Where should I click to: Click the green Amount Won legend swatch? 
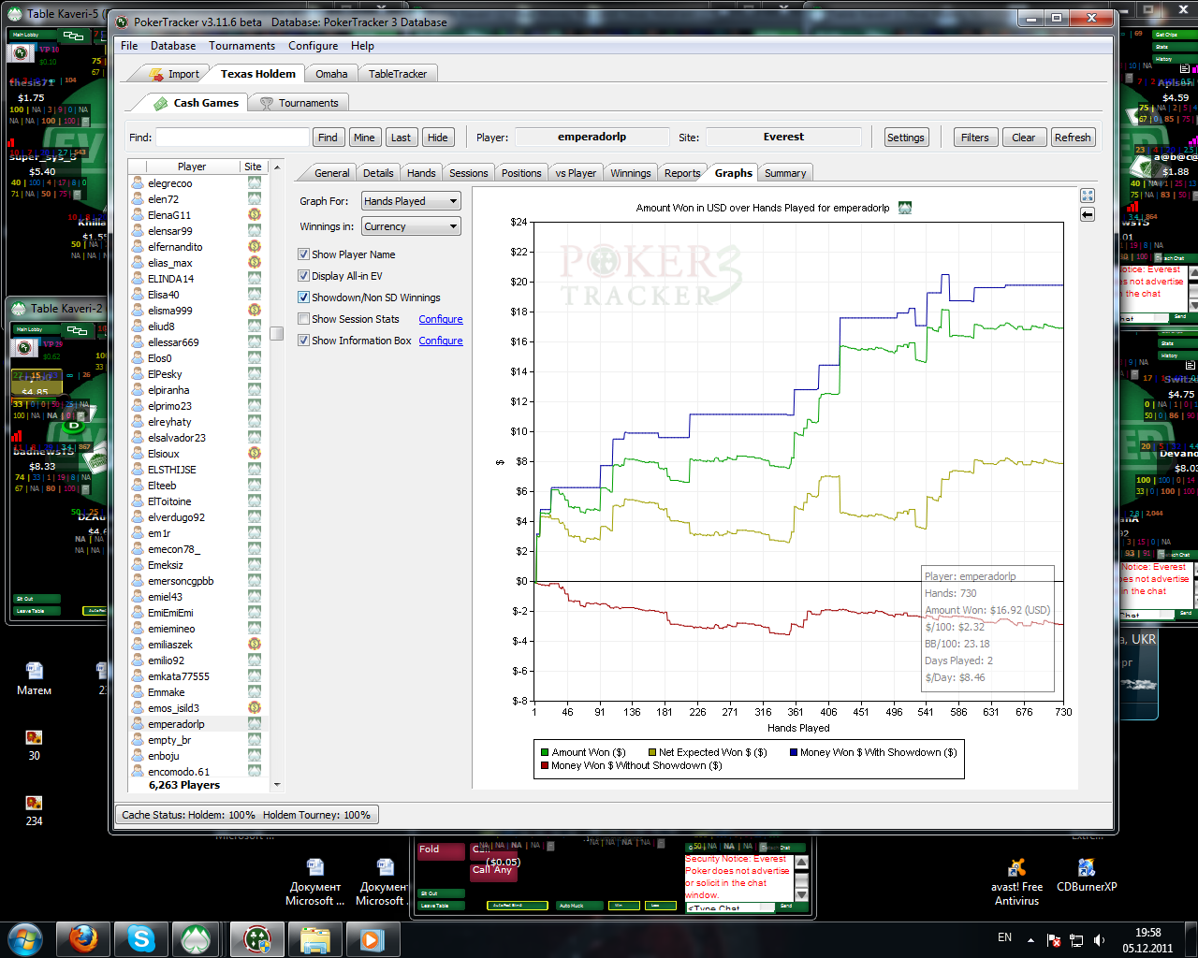545,752
